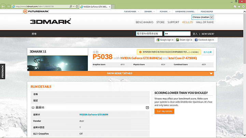This screenshot has width=246, height=138.
Task: Select the NVIDIA GeForce GTX 860 browser tab
Action: [x=95, y=7]
